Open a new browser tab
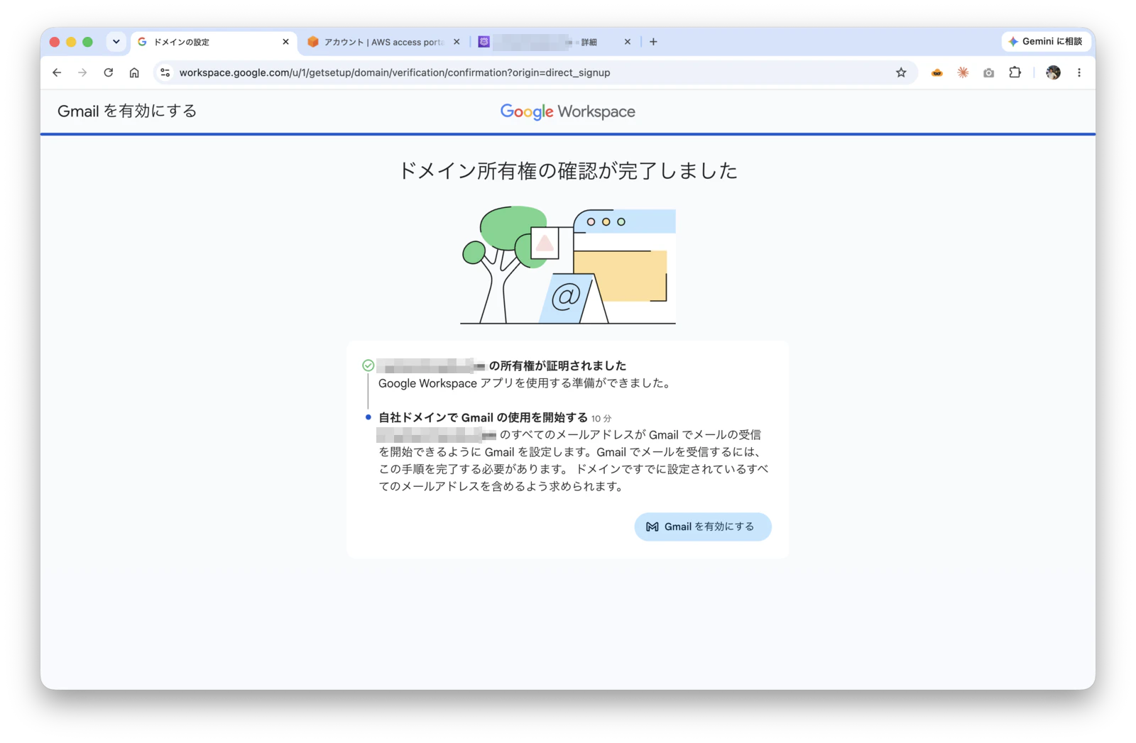Image resolution: width=1136 pixels, height=743 pixels. coord(653,42)
